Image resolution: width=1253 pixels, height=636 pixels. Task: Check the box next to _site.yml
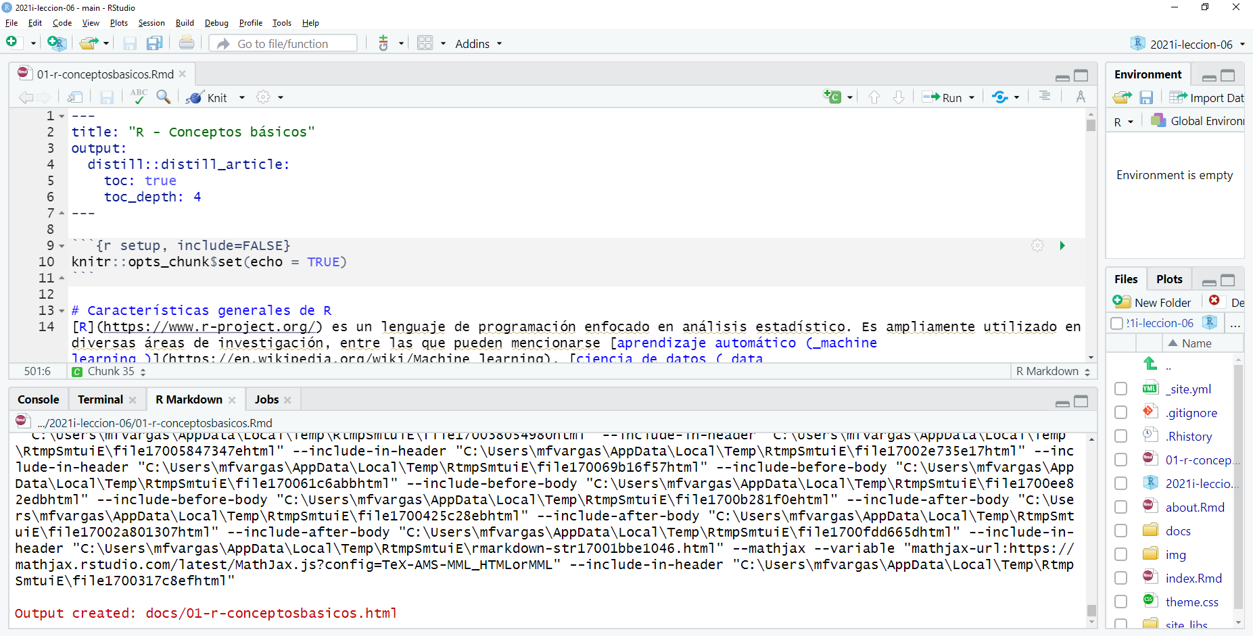coord(1120,389)
